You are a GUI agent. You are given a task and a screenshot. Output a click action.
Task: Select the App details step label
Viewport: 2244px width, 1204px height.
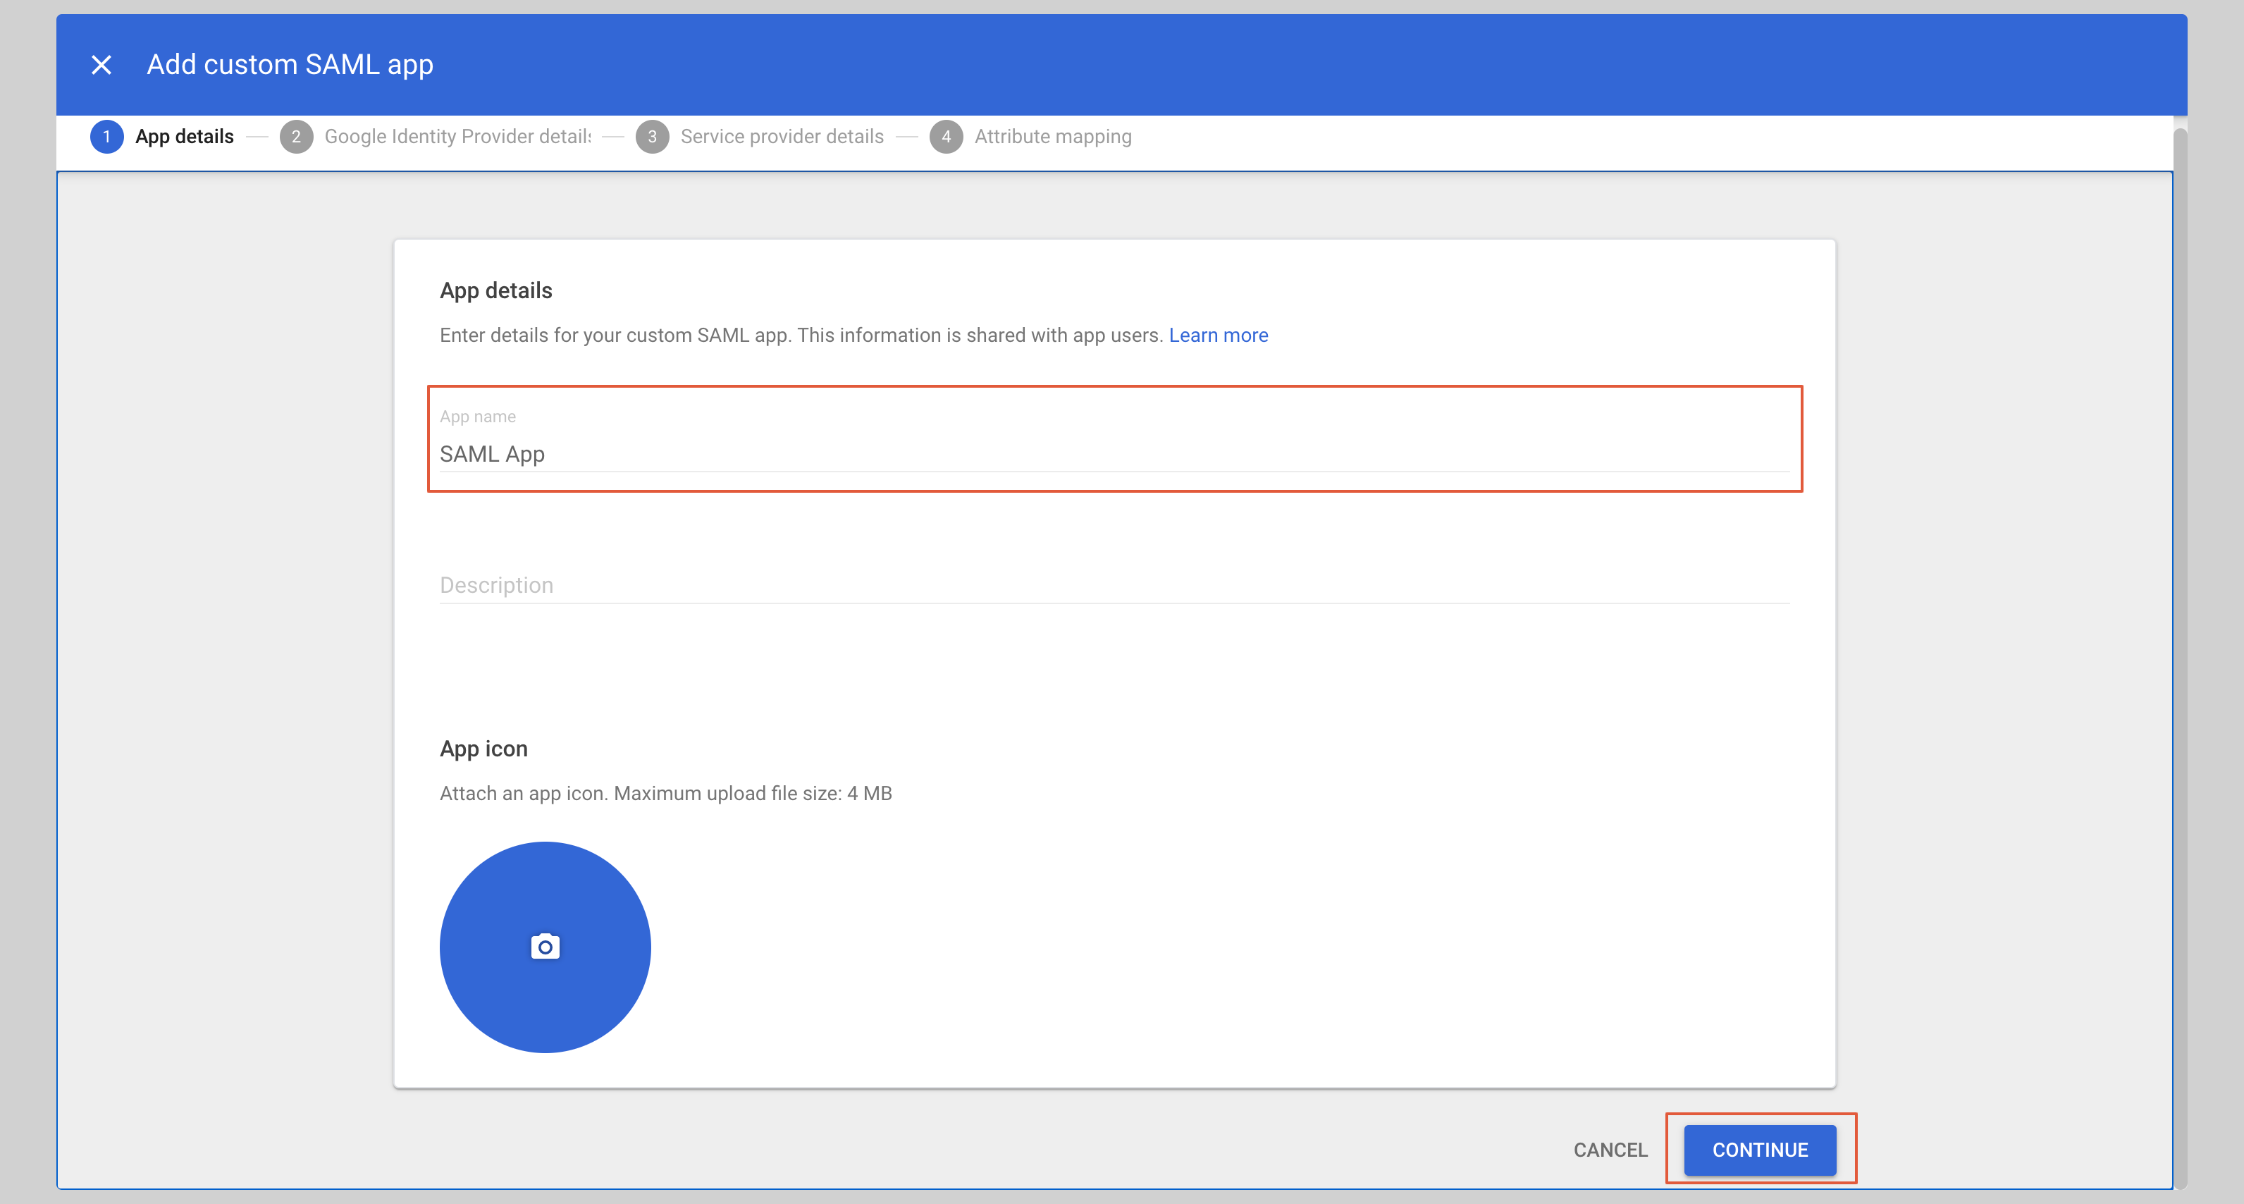tap(185, 137)
